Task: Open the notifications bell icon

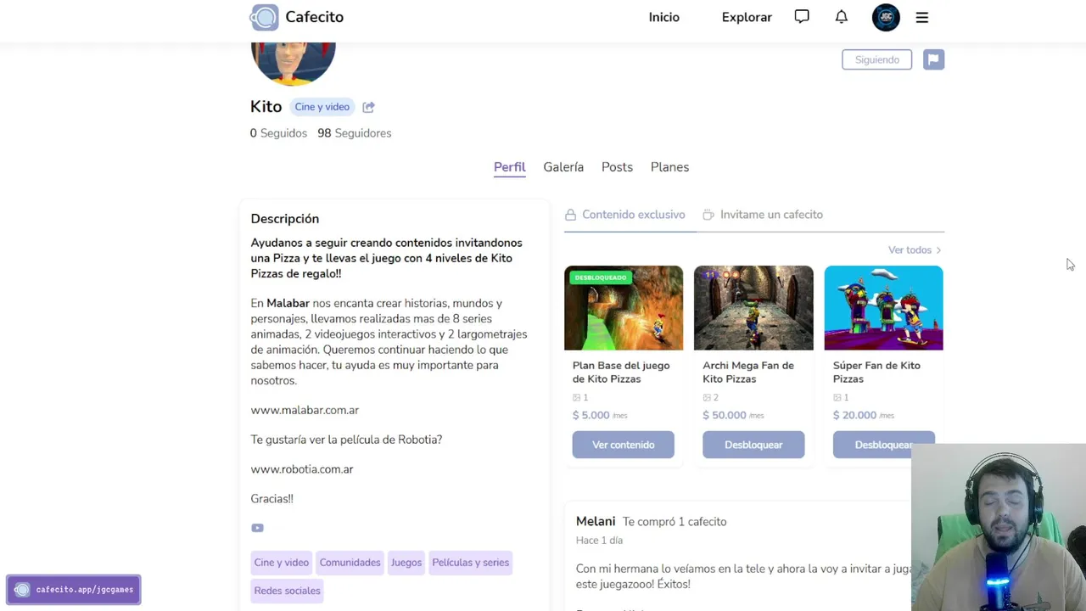Action: click(842, 16)
